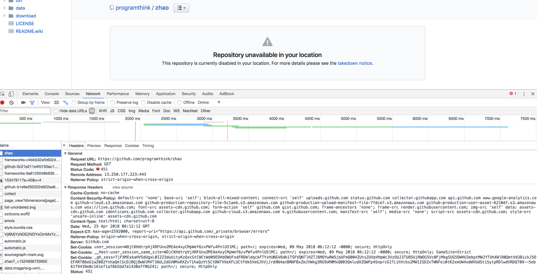Click the Filter input field
The image size is (537, 274).
[25, 111]
